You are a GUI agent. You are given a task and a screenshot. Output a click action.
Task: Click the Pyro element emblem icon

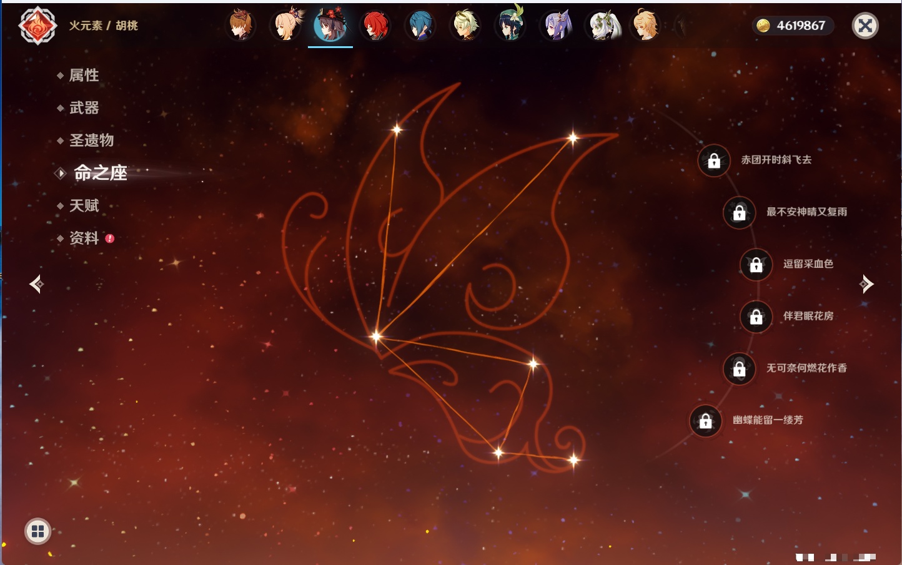[38, 26]
